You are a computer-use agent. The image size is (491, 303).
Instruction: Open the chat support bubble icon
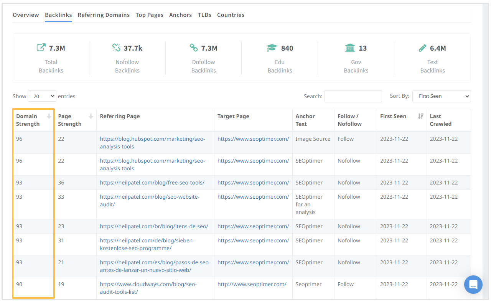pos(473,285)
